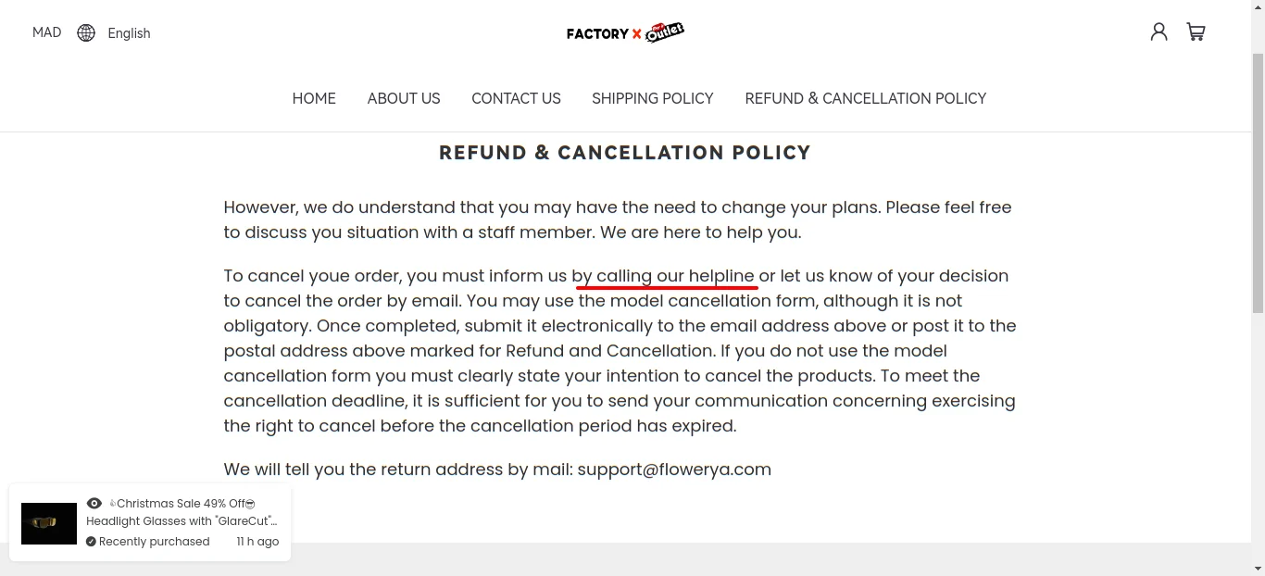Open the ABOUT US page
This screenshot has height=576, width=1265.
404,98
